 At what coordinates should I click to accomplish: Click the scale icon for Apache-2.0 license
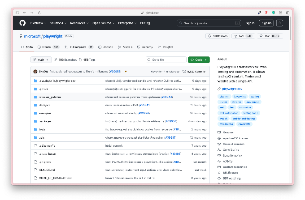tap(219, 138)
